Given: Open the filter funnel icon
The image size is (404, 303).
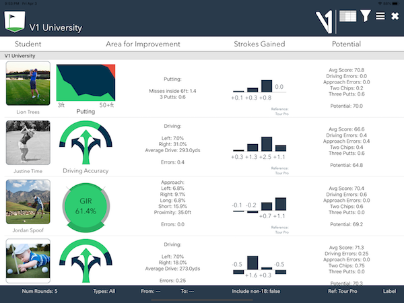Looking at the screenshot, I should 366,16.
